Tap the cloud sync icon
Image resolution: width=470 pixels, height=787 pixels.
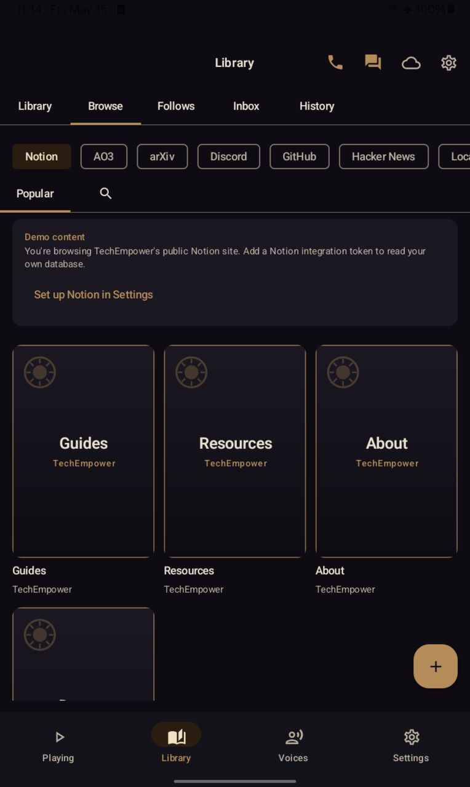click(x=411, y=63)
